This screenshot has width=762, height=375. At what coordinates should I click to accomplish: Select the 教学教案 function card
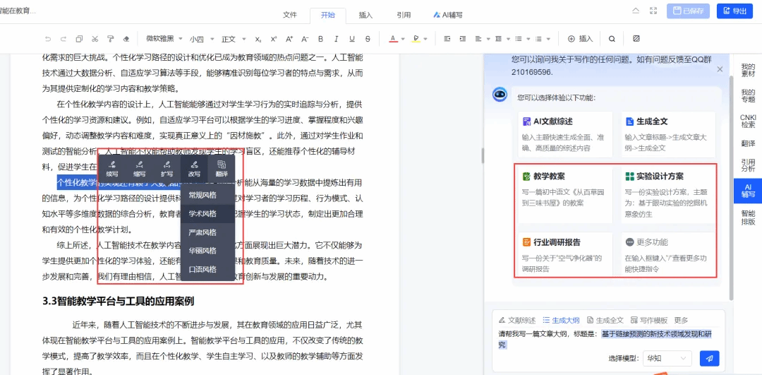click(x=564, y=187)
